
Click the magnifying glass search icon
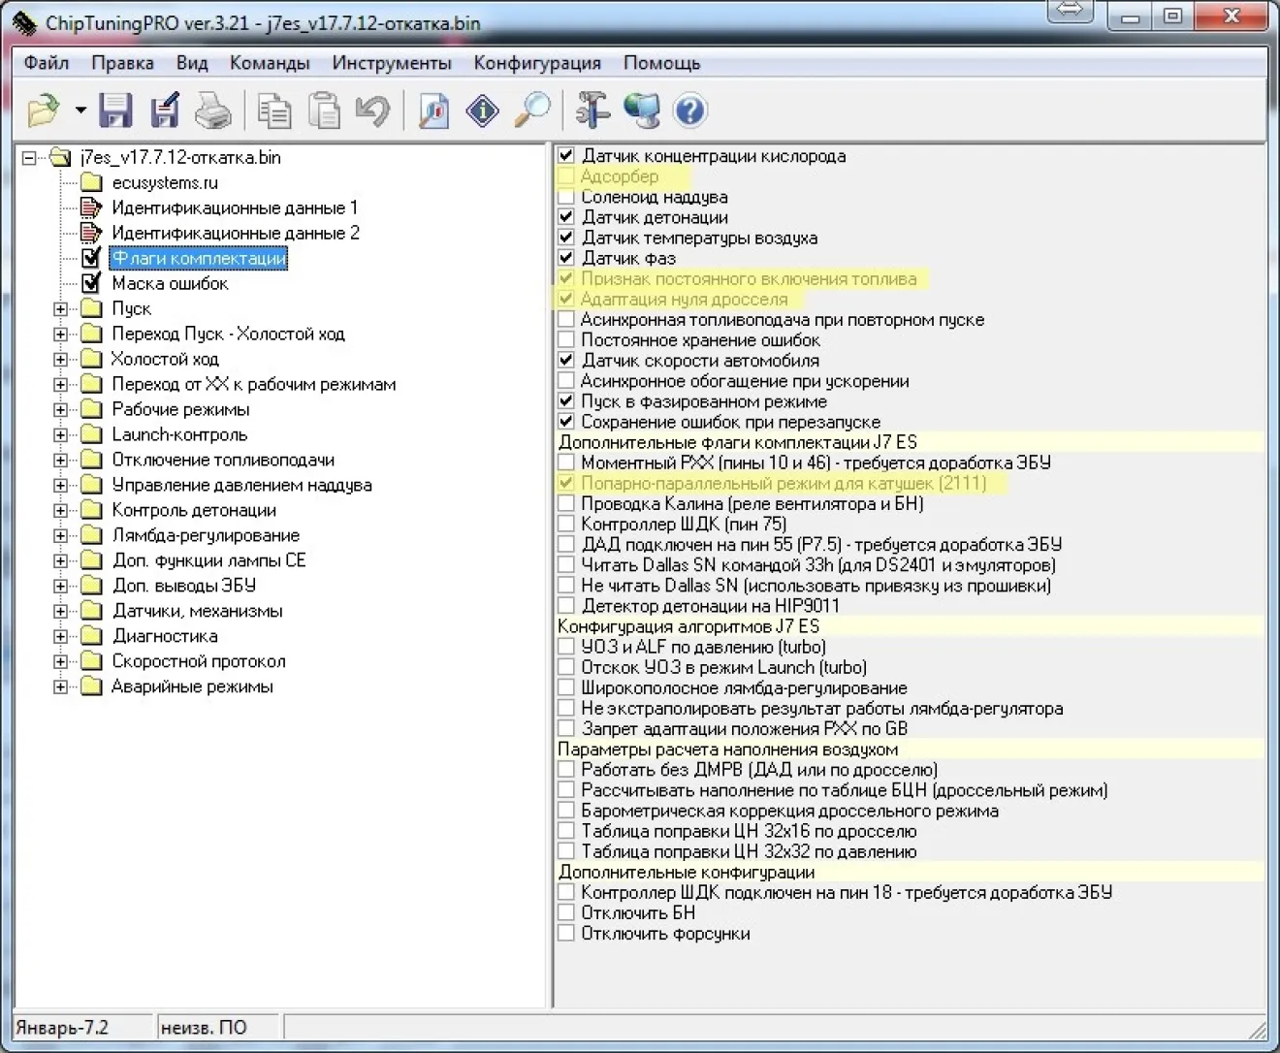531,111
